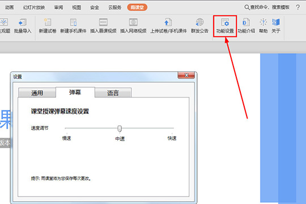Open the 帮助 help icon

263,22
